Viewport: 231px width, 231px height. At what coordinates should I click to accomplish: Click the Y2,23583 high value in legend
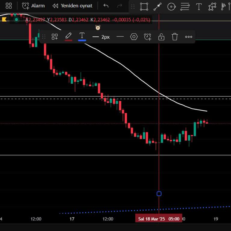click(x=57, y=20)
